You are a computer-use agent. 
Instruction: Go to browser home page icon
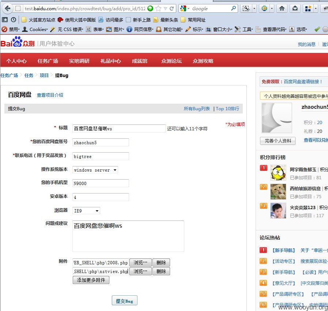(x=282, y=8)
